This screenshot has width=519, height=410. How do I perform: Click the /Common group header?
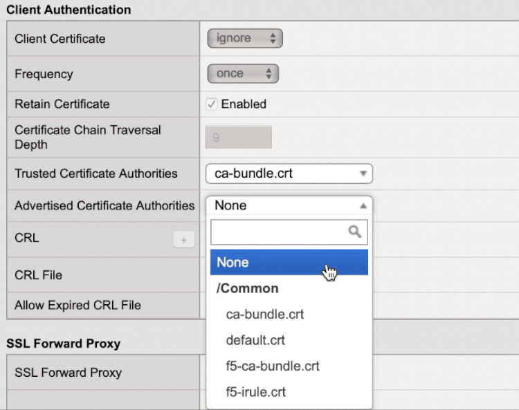tap(248, 288)
